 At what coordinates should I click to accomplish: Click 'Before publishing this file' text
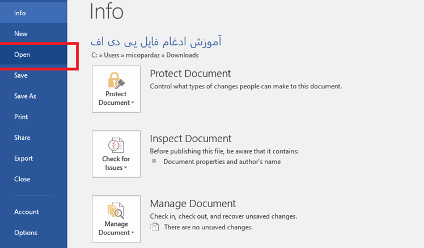click(x=224, y=151)
